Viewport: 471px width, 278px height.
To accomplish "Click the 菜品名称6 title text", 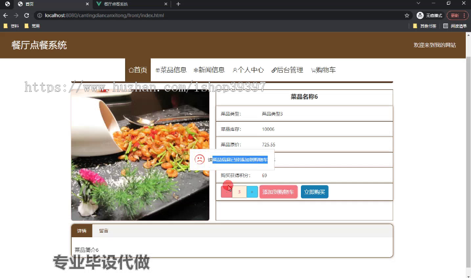I will 304,97.
